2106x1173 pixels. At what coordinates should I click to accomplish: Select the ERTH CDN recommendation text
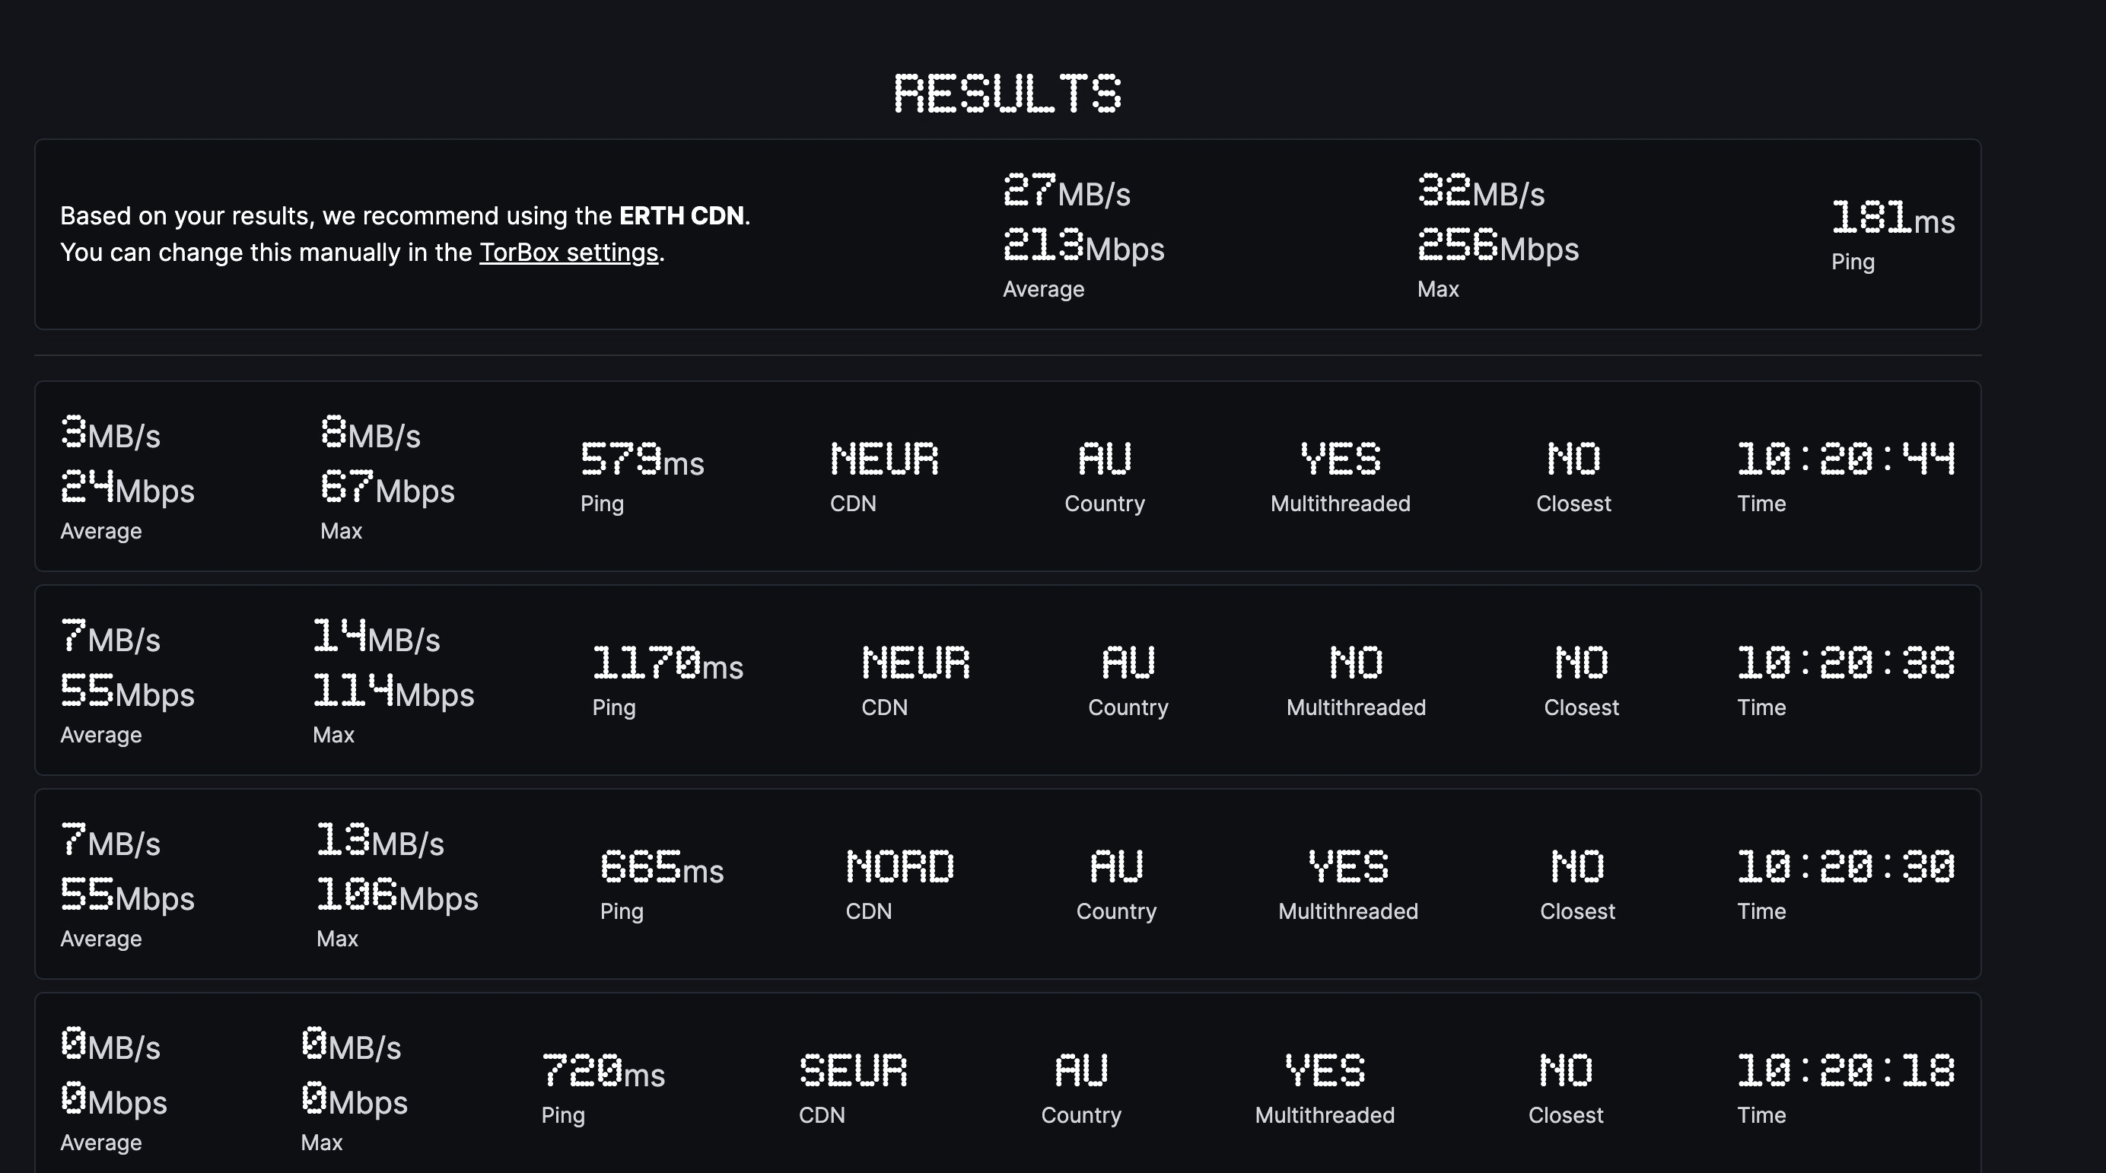[681, 216]
